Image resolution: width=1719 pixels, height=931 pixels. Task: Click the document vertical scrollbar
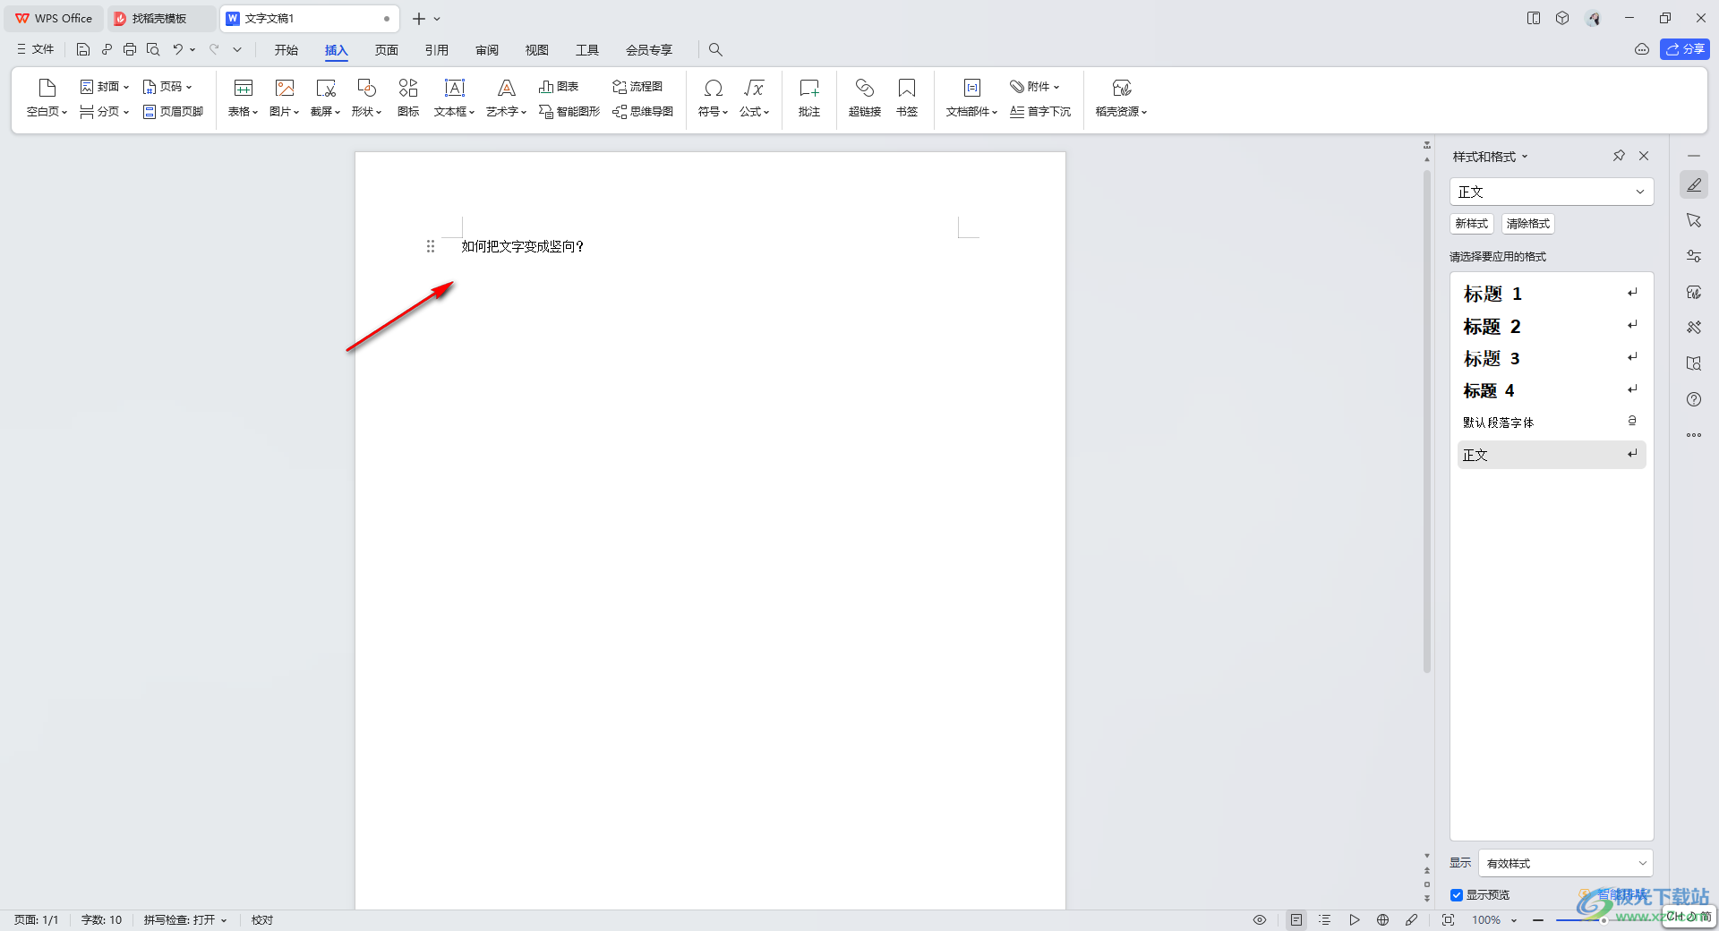coord(1427,421)
